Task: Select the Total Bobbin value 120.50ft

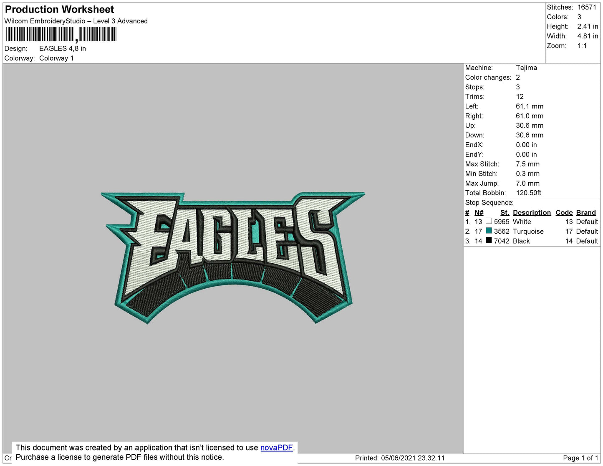Action: pos(528,193)
